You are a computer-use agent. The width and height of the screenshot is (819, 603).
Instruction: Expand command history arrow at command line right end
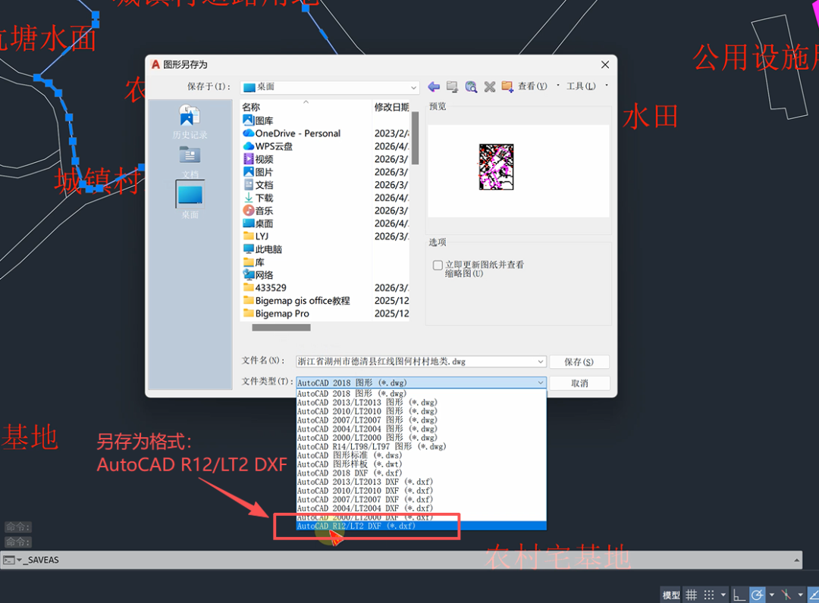[x=796, y=561]
